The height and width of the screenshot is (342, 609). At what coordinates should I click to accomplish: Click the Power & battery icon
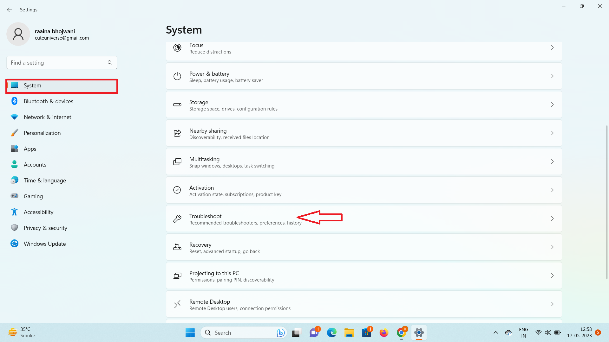[177, 76]
